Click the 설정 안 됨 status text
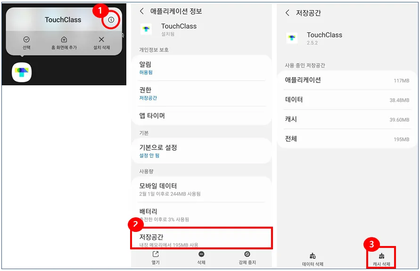 149,156
